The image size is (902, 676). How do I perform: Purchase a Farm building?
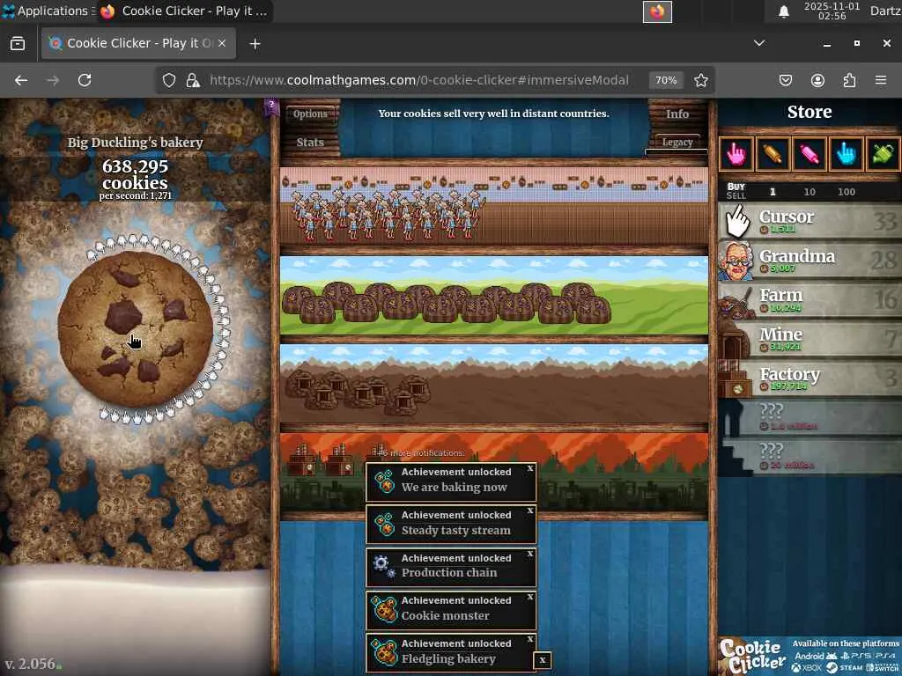pyautogui.click(x=810, y=299)
